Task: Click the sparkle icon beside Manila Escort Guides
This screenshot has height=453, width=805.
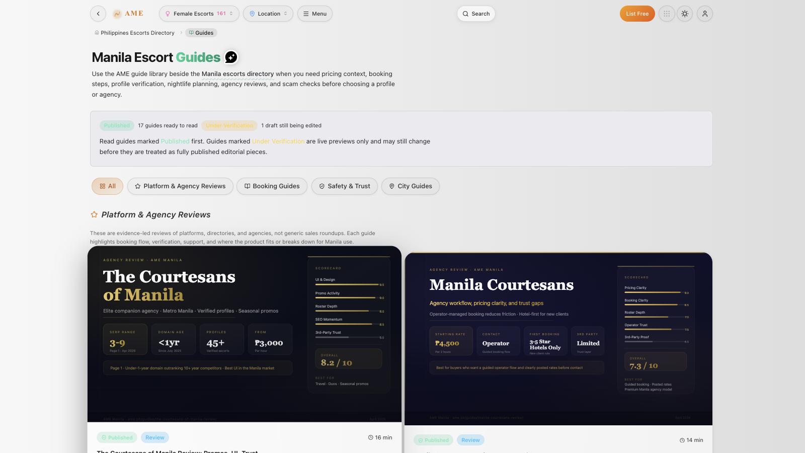Action: click(231, 57)
